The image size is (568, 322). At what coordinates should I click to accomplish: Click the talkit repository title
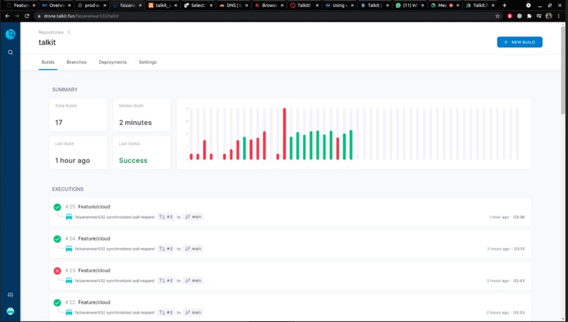point(47,42)
